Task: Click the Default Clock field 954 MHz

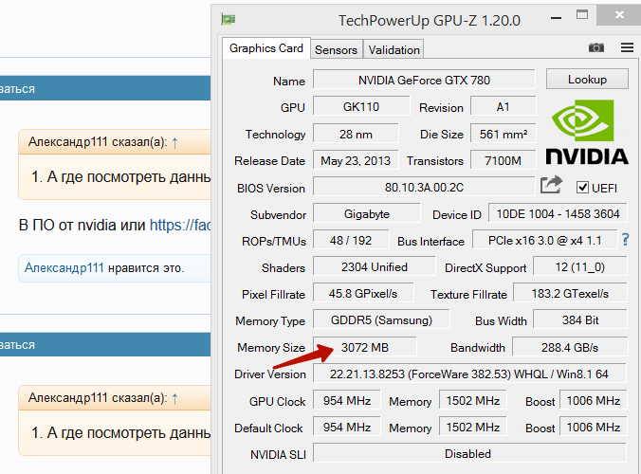Action: 347,427
